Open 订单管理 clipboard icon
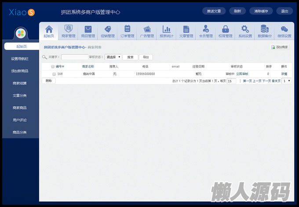The image size is (299, 207). point(128,31)
